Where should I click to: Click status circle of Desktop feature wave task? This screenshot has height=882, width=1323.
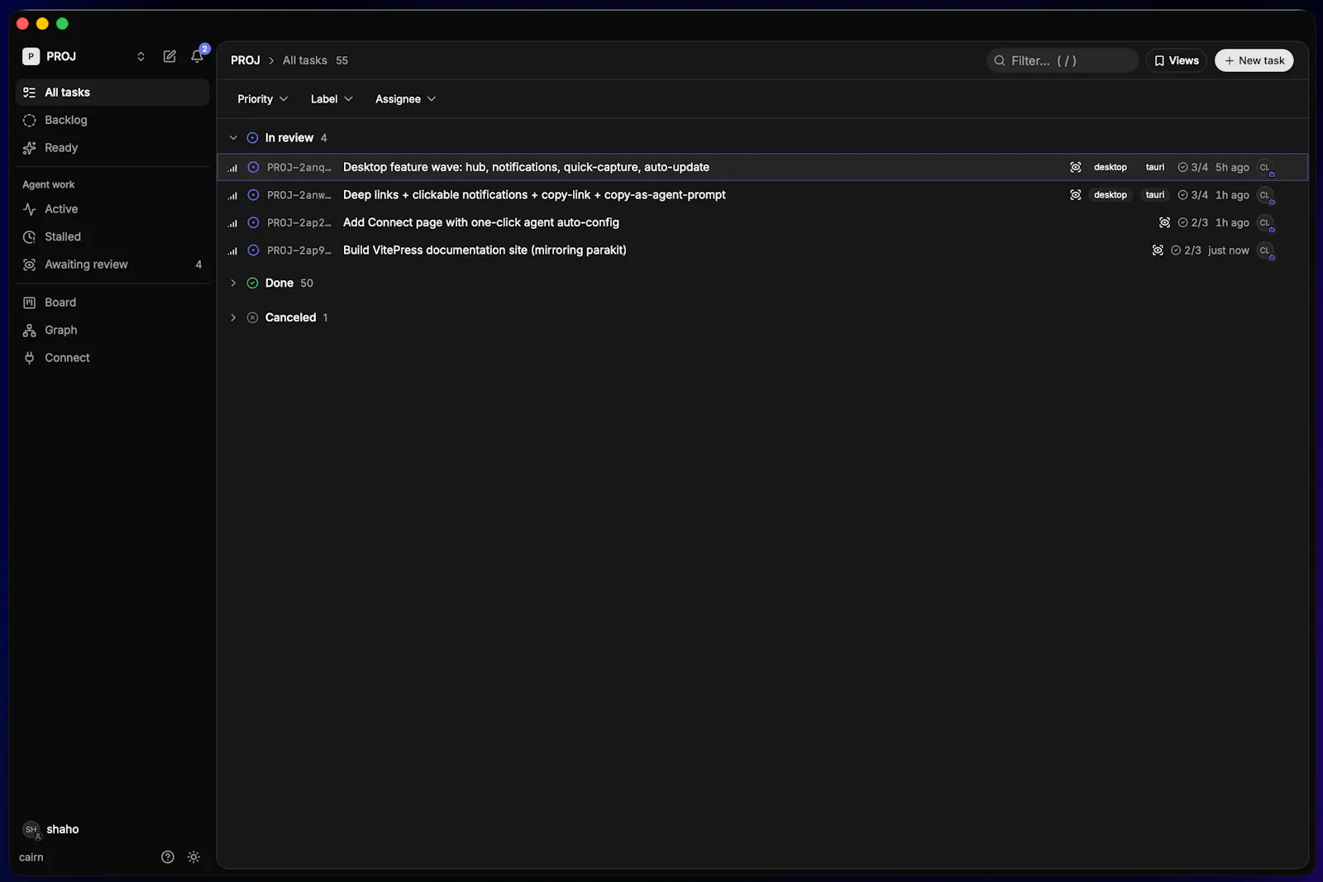(254, 167)
